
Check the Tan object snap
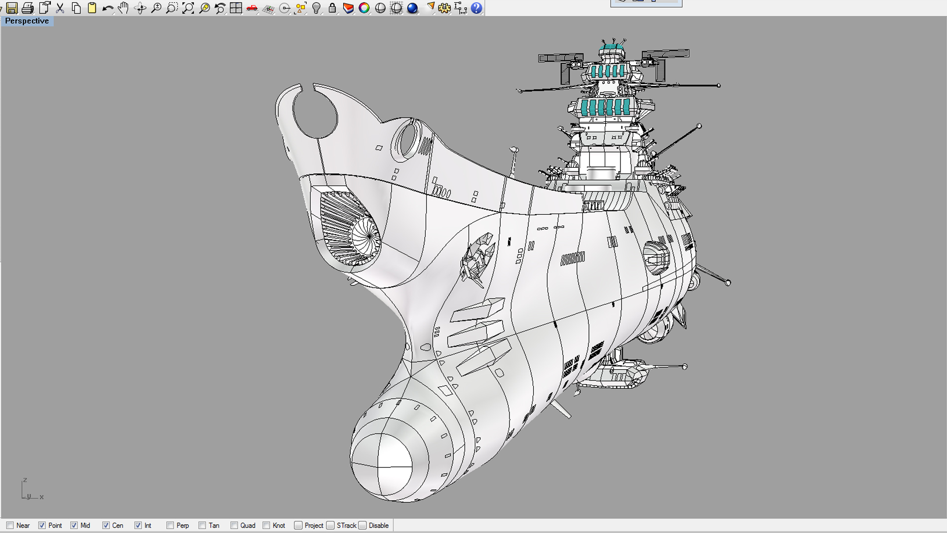point(202,526)
